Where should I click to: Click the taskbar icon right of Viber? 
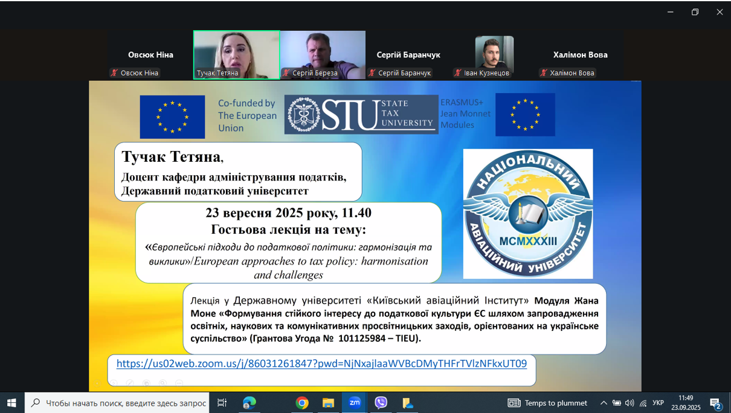click(x=408, y=403)
